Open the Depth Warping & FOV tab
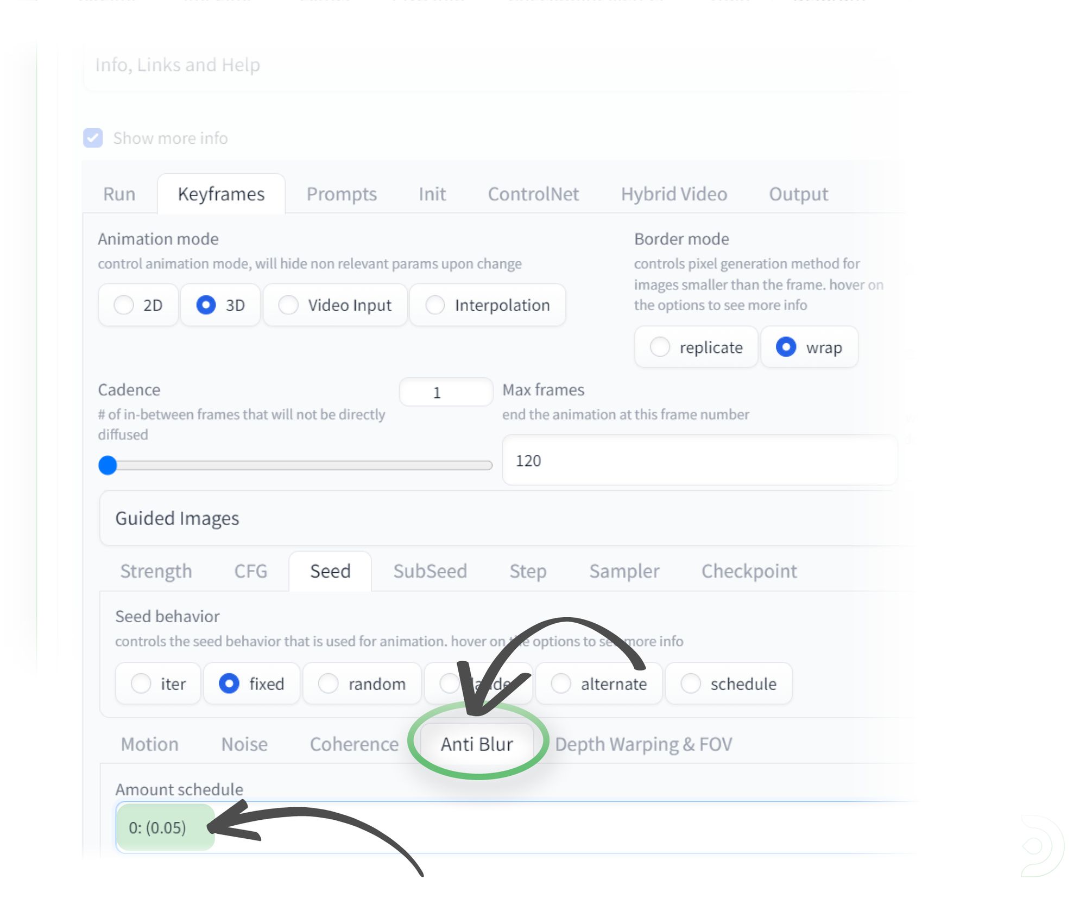Viewport: 1086px width, 905px height. [643, 744]
